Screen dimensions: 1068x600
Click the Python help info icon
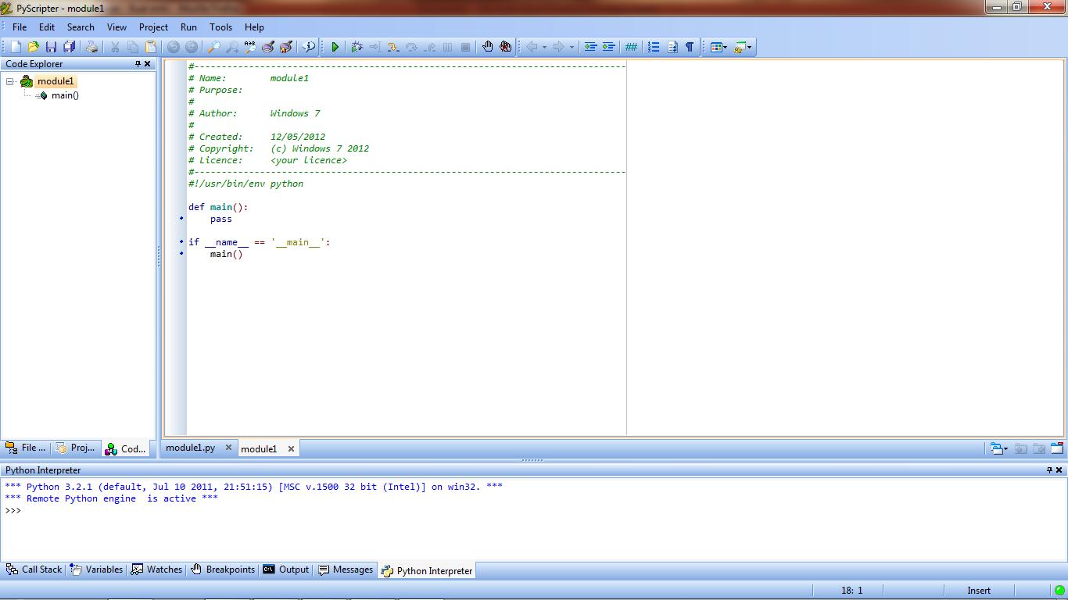tap(309, 47)
